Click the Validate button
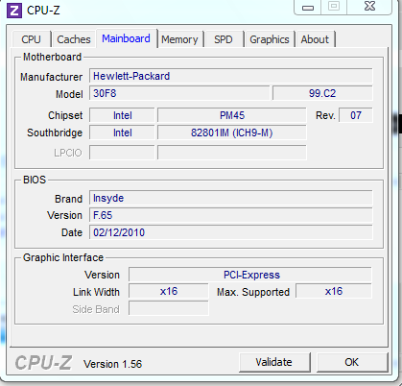 (x=274, y=362)
